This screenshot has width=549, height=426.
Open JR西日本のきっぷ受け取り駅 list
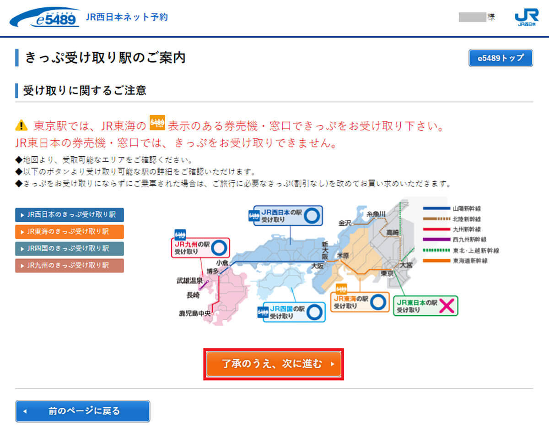tap(70, 214)
